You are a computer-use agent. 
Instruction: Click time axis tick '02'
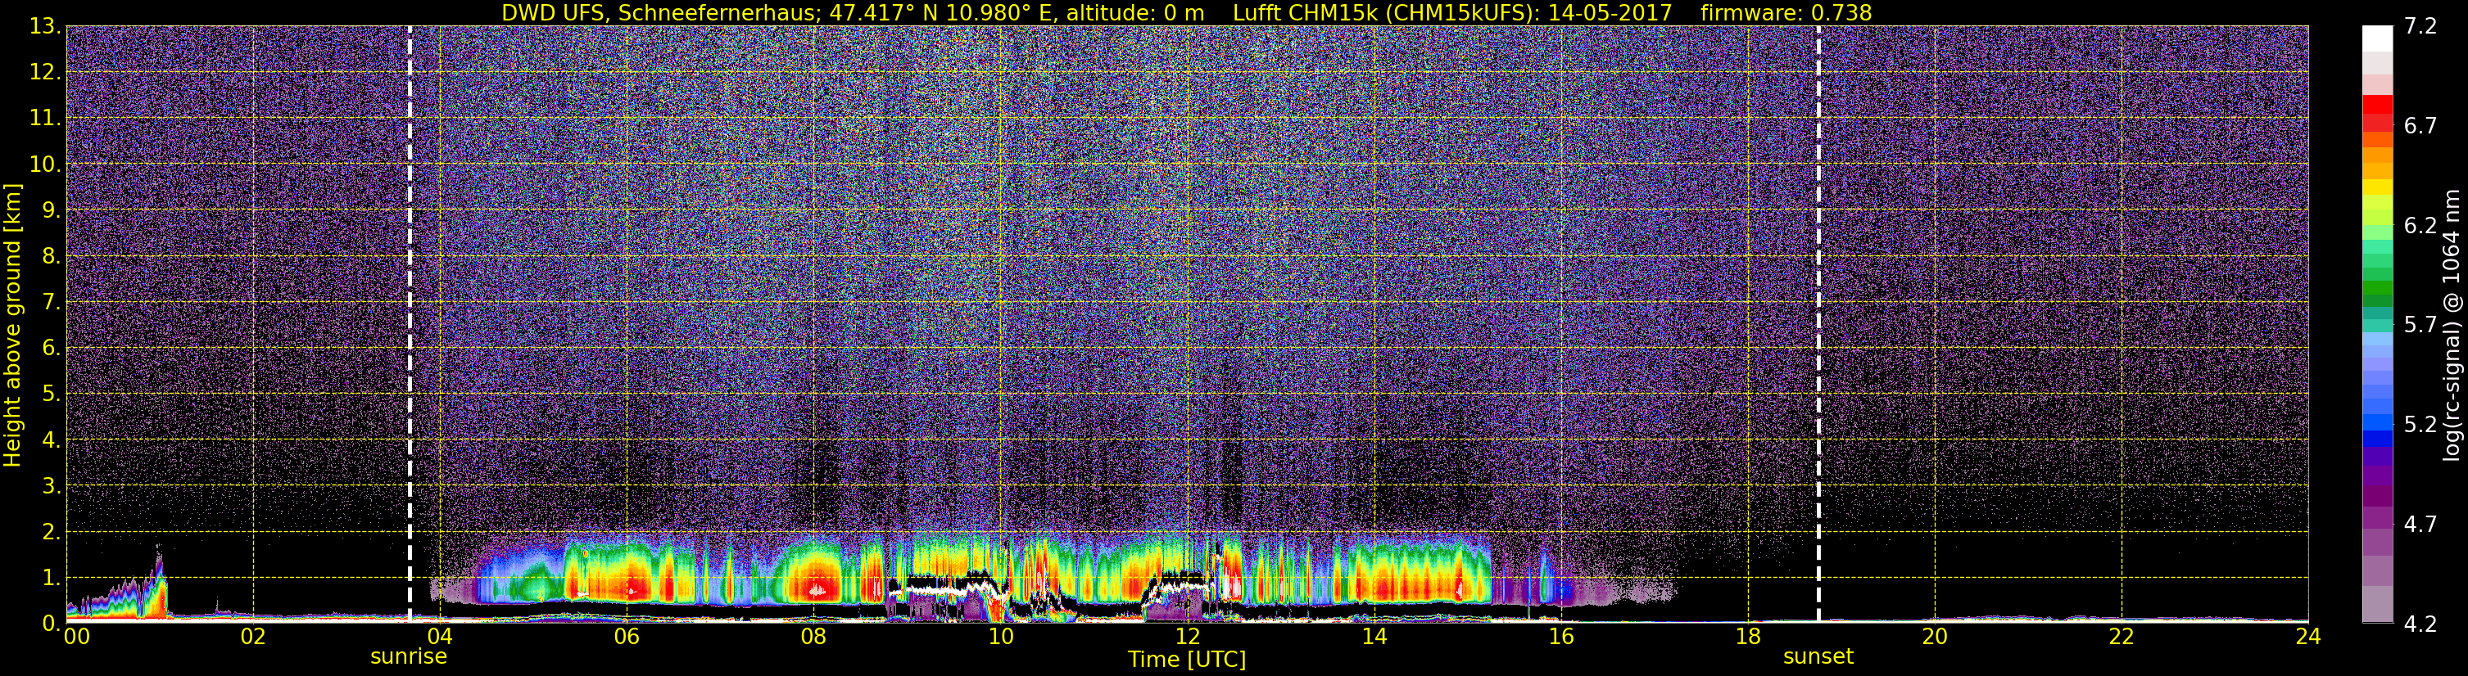pyautogui.click(x=253, y=637)
